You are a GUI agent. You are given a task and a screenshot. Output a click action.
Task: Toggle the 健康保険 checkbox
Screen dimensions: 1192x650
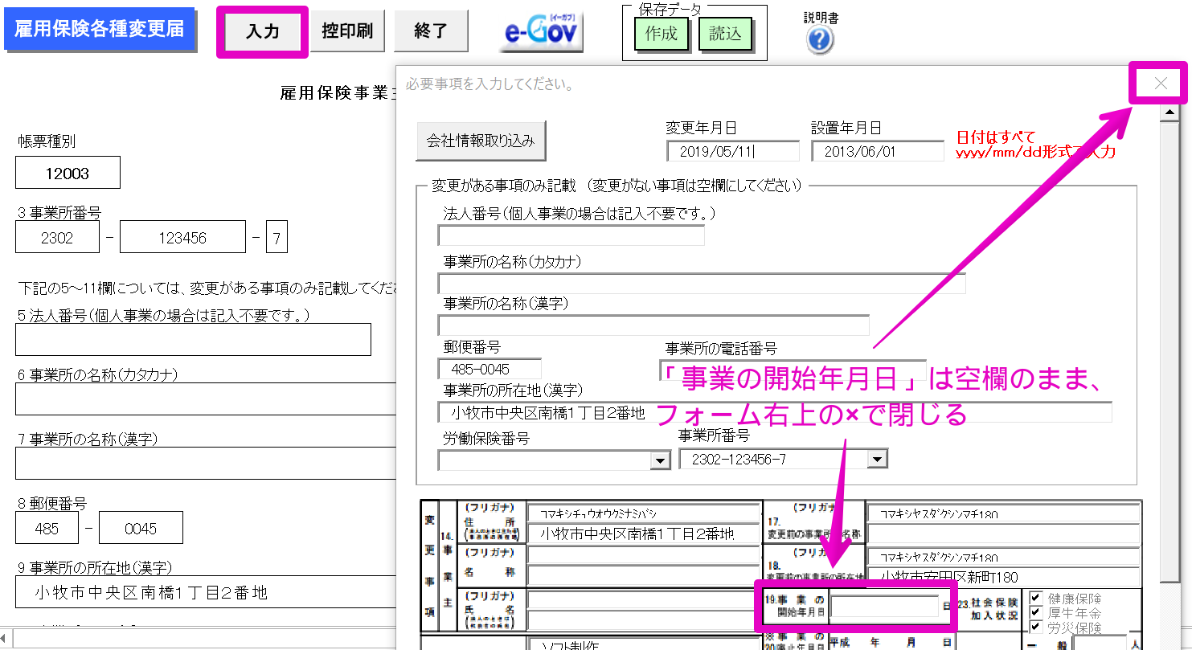(x=1036, y=599)
